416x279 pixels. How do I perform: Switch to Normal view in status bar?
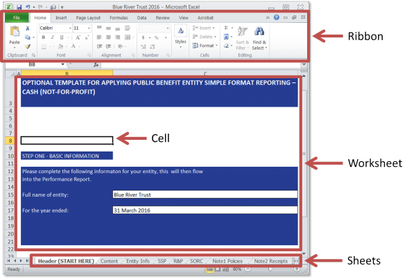[x=210, y=269]
